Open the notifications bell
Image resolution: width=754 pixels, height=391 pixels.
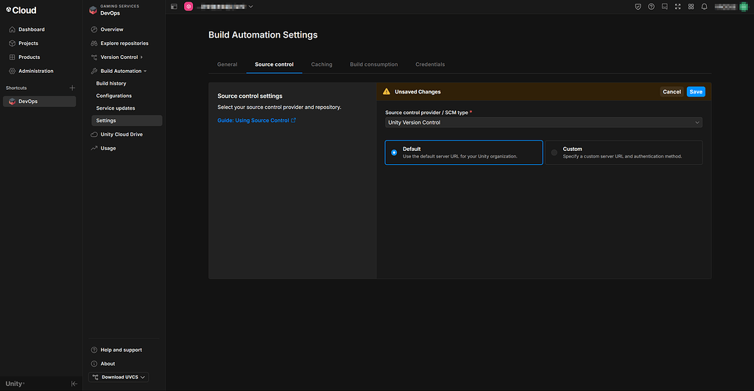click(704, 7)
